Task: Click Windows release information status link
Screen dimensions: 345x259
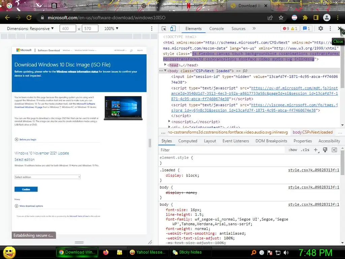Action: click(x=77, y=71)
